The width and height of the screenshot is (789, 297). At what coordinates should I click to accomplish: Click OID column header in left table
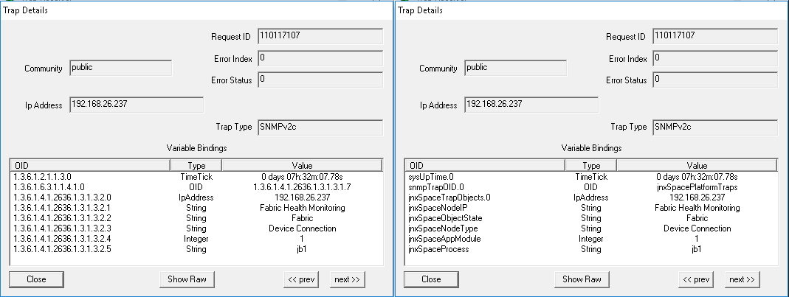(x=90, y=166)
